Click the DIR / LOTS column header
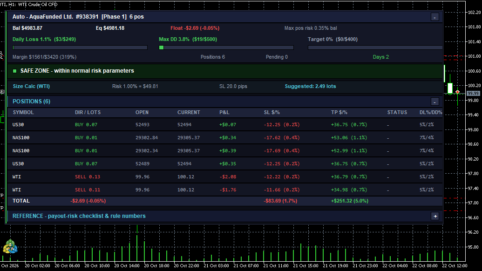The image size is (482, 271). click(88, 113)
